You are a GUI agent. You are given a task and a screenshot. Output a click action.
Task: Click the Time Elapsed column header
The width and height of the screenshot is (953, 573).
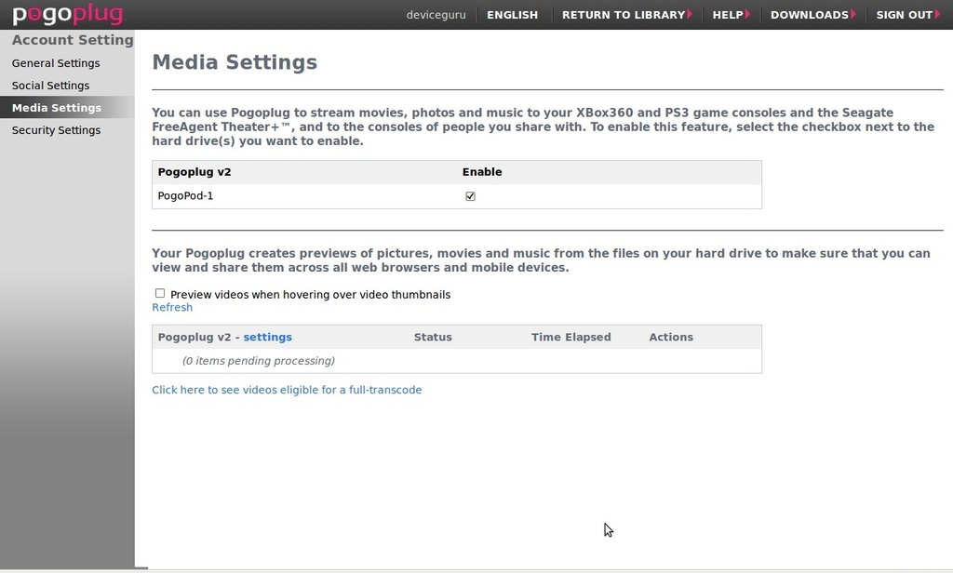tap(570, 338)
